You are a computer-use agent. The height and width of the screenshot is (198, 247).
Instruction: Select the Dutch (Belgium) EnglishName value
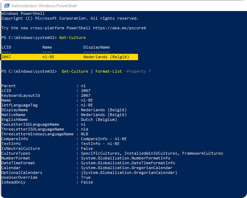(x=99, y=119)
